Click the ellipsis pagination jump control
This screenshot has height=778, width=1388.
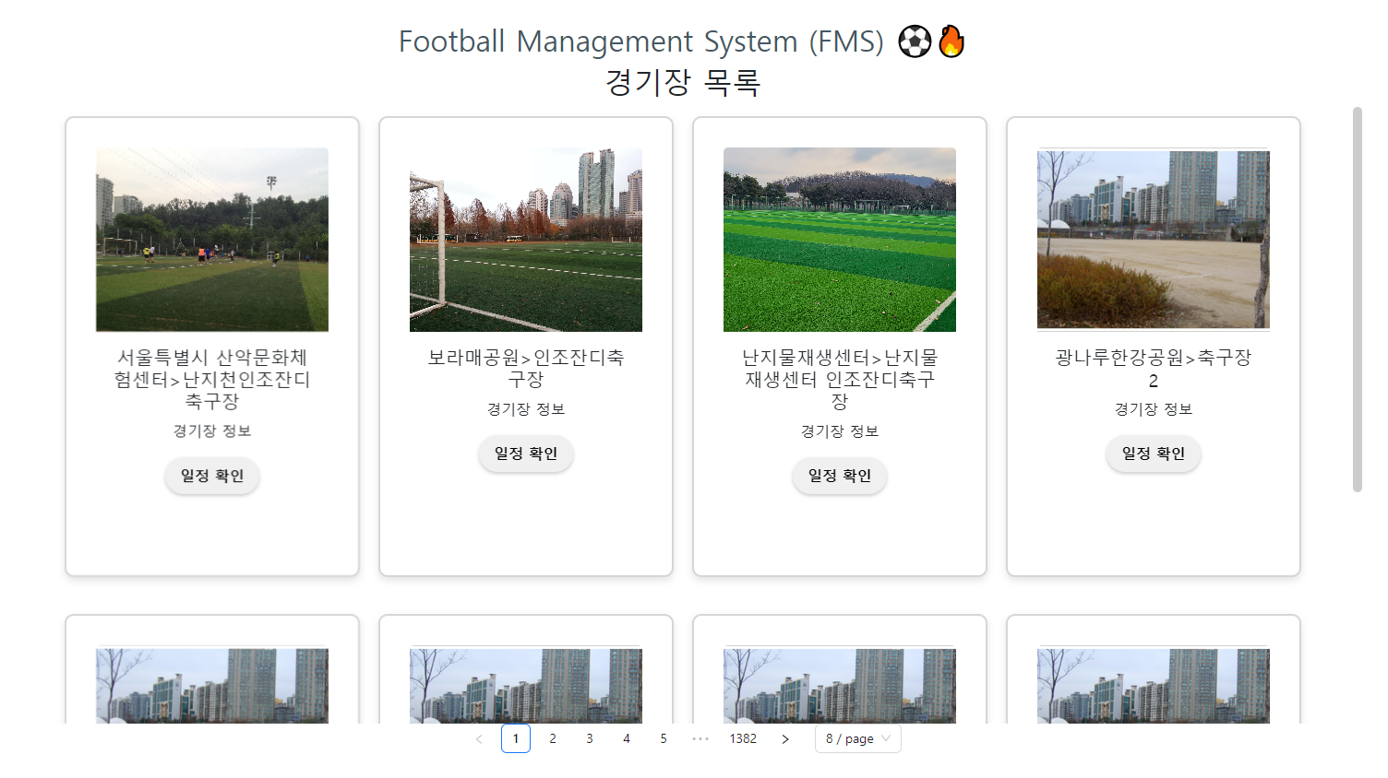702,738
